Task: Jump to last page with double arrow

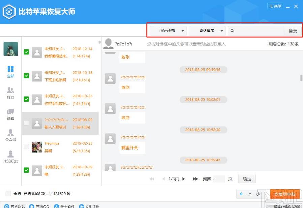Action: [195, 179]
